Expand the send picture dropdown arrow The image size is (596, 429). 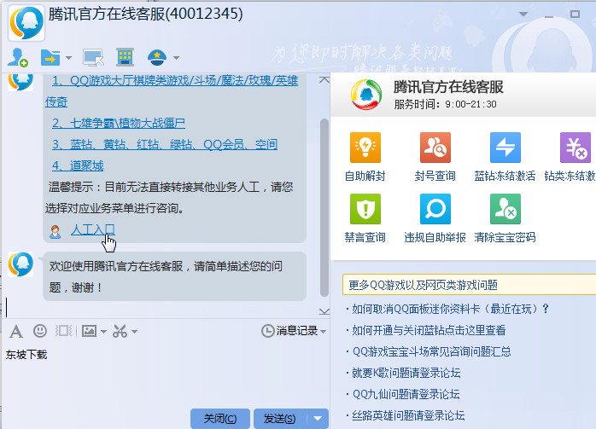[103, 332]
